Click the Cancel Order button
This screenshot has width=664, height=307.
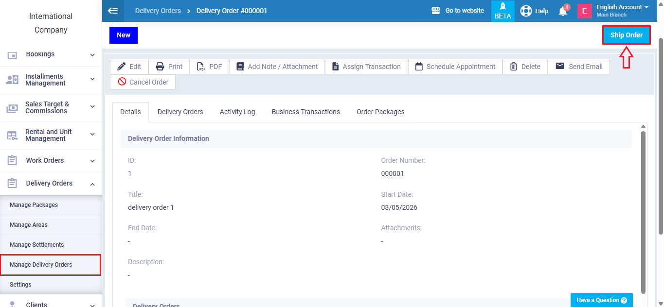(143, 82)
